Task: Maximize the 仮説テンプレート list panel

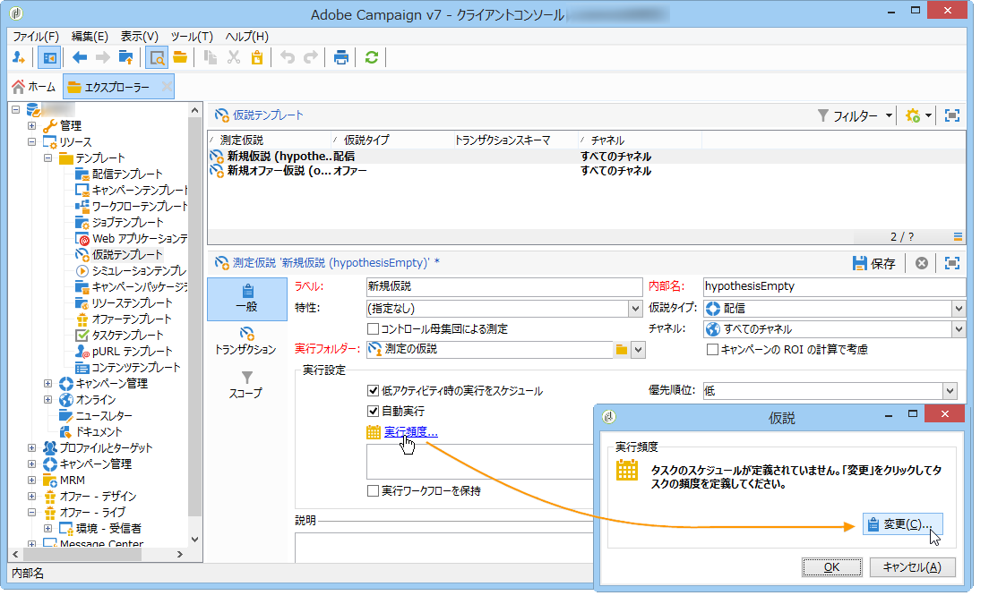Action: [951, 115]
